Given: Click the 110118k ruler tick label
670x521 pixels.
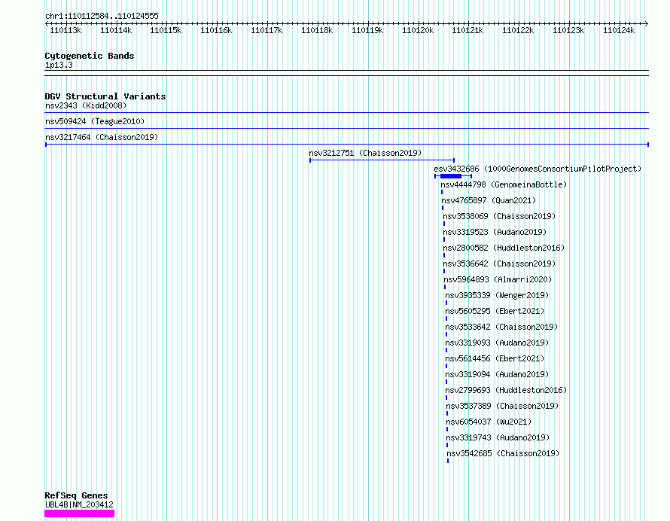Looking at the screenshot, I should [317, 30].
